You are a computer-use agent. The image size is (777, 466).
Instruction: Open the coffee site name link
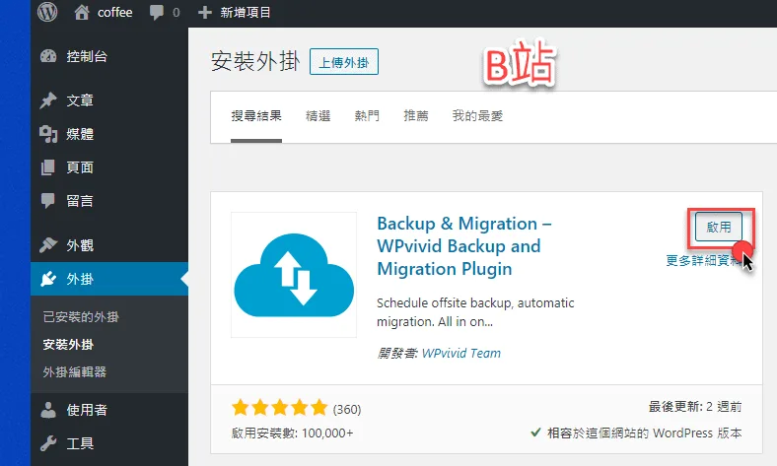(115, 13)
